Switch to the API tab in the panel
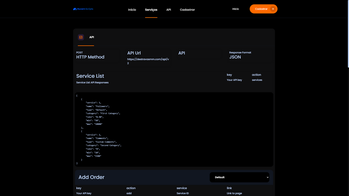 pos(92,37)
